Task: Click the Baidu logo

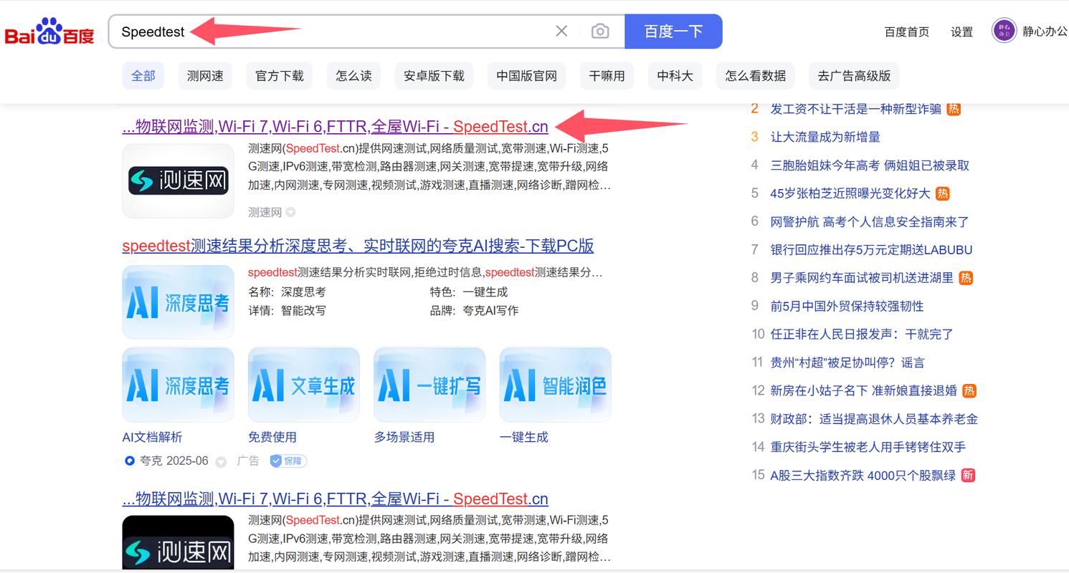Action: click(x=49, y=32)
